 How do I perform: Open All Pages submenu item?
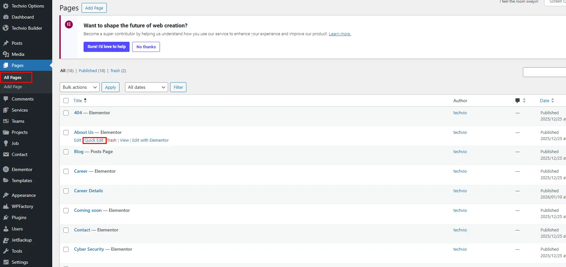coord(13,77)
